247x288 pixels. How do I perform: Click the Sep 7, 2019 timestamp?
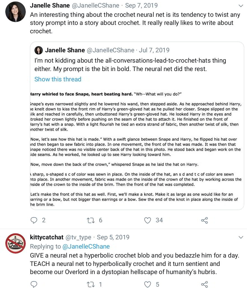141,6
